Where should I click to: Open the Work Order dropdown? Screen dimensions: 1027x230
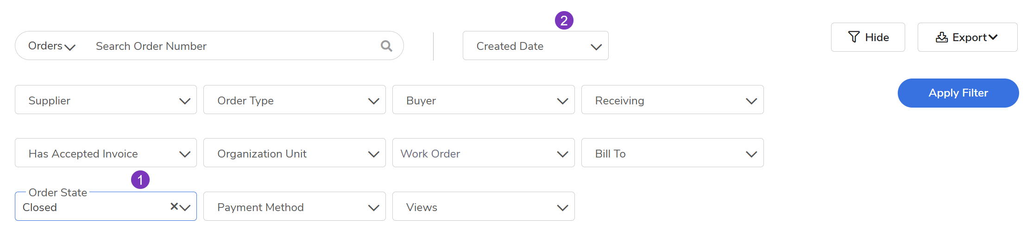coord(483,153)
